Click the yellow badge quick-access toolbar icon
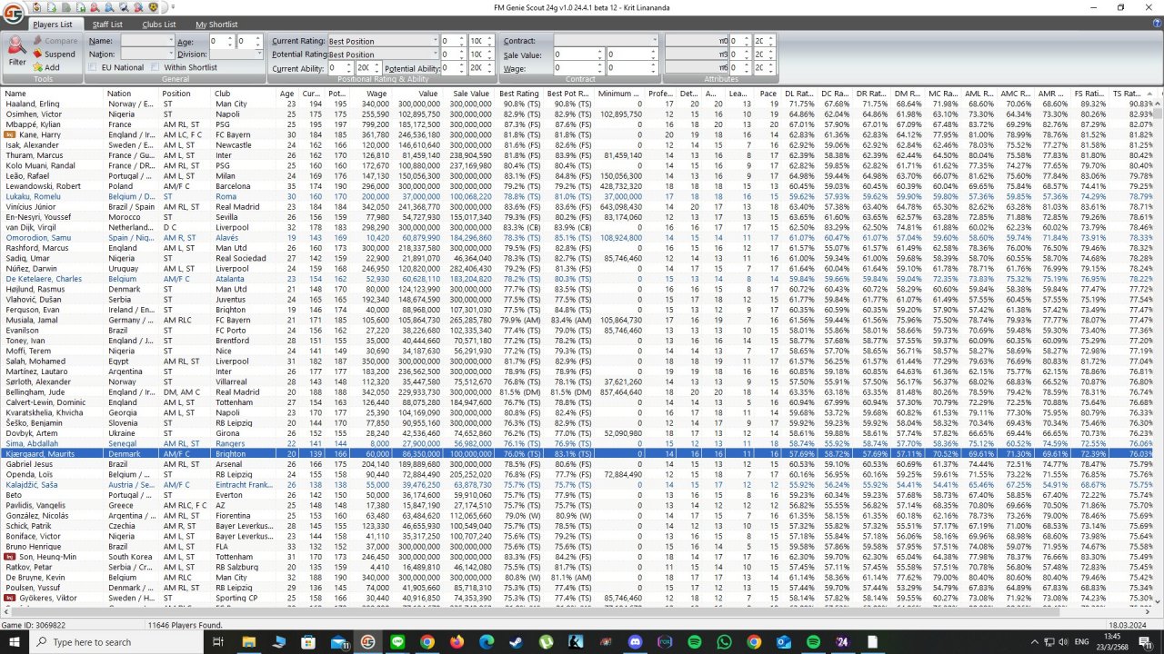 (153, 7)
